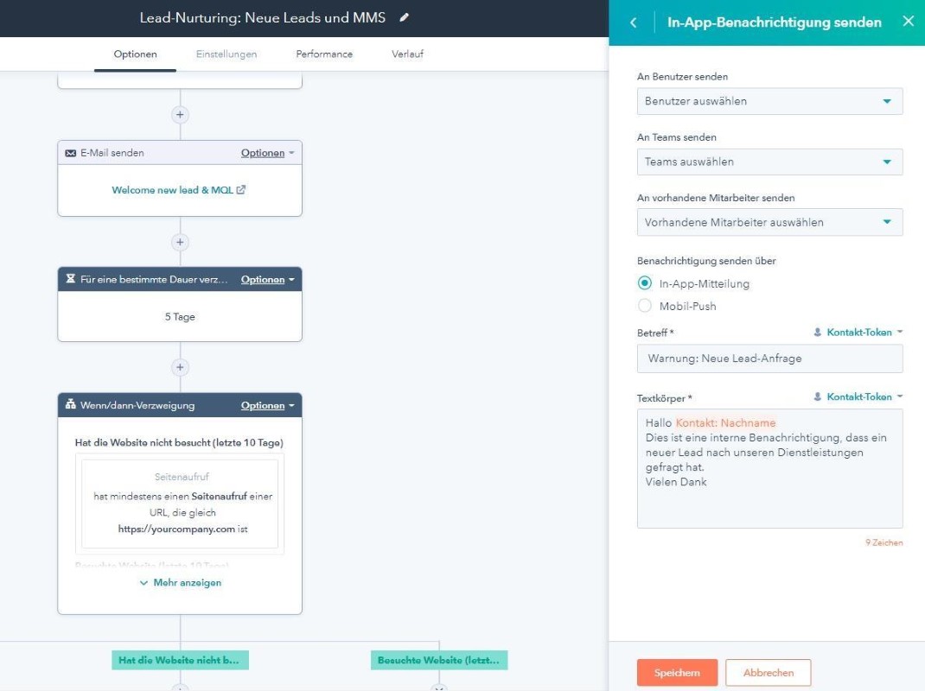
Task: Click the Seitenaufruf filter criteria box
Action: (180, 504)
